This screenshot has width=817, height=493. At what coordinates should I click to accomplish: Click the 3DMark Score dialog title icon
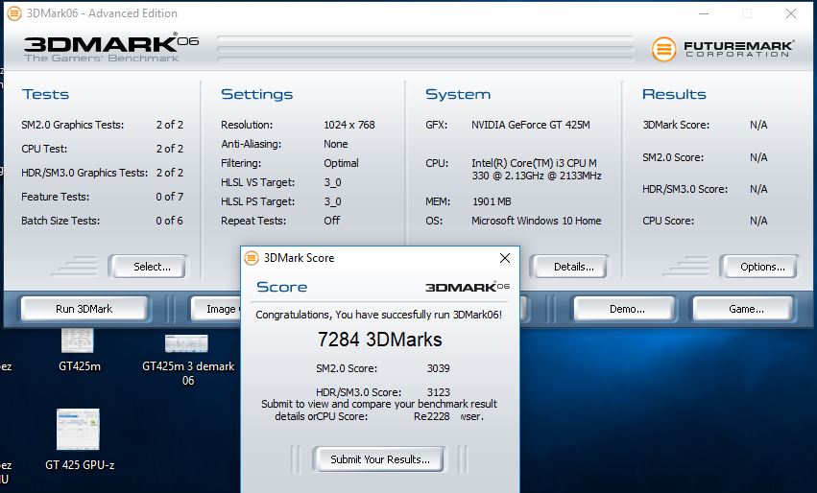252,258
